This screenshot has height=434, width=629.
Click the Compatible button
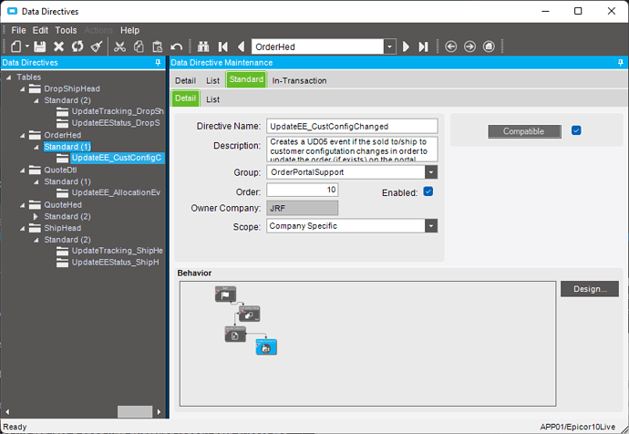pyautogui.click(x=524, y=131)
